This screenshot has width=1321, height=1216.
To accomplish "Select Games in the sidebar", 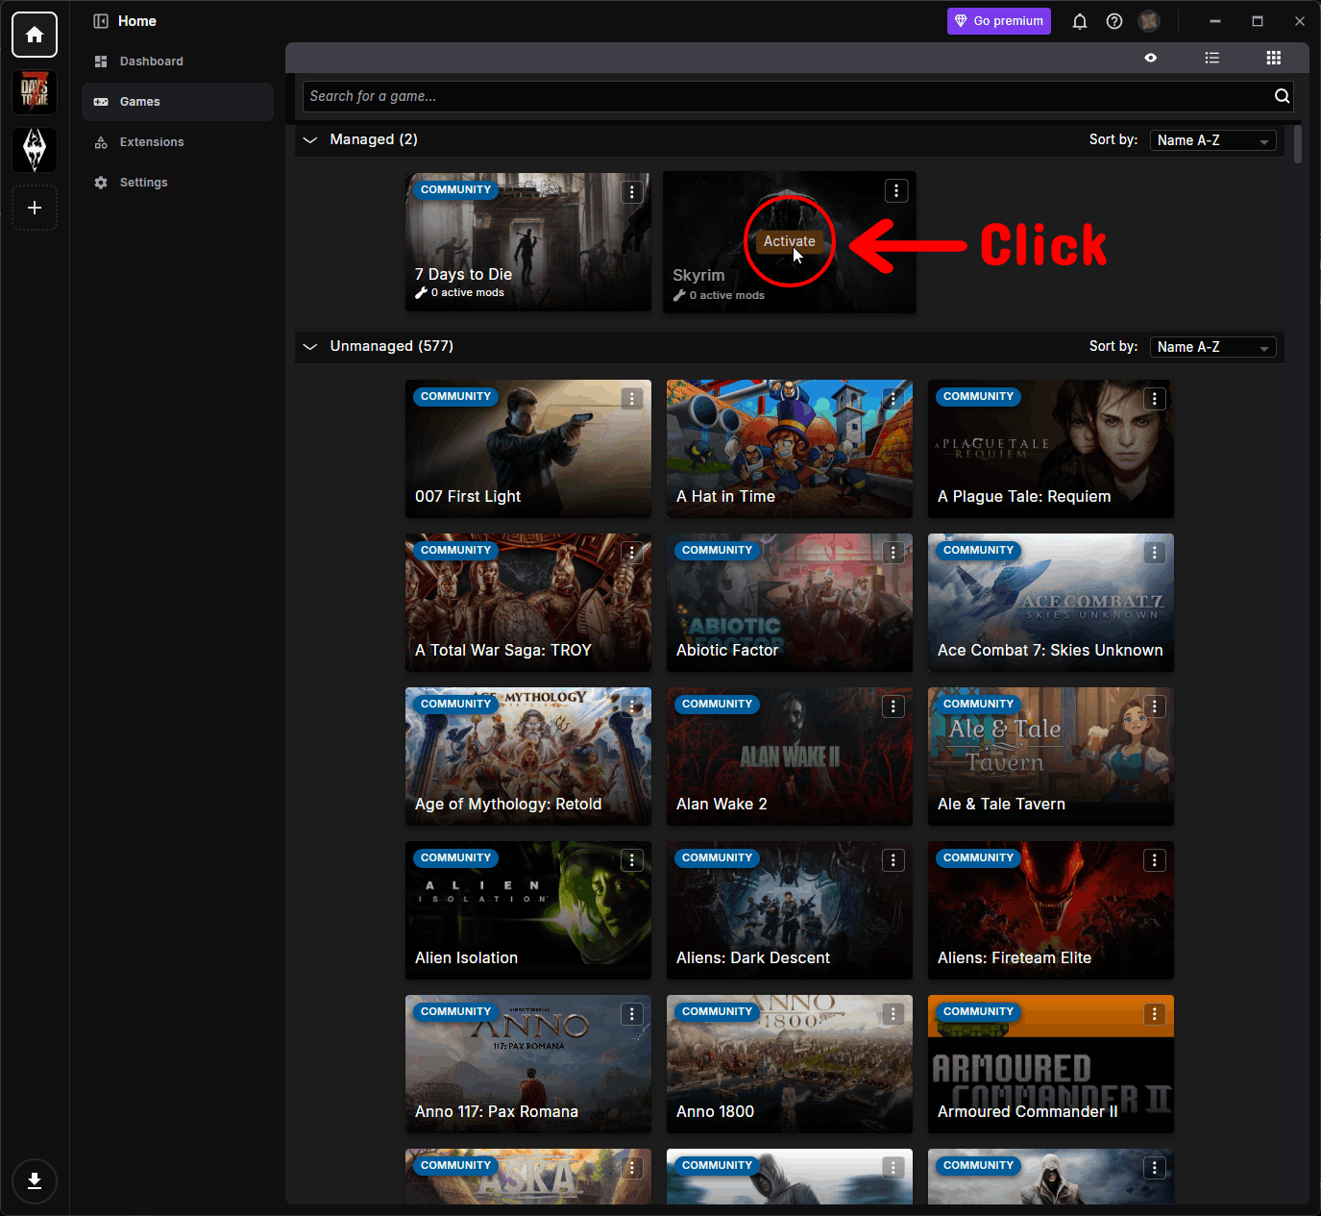I will tap(178, 102).
